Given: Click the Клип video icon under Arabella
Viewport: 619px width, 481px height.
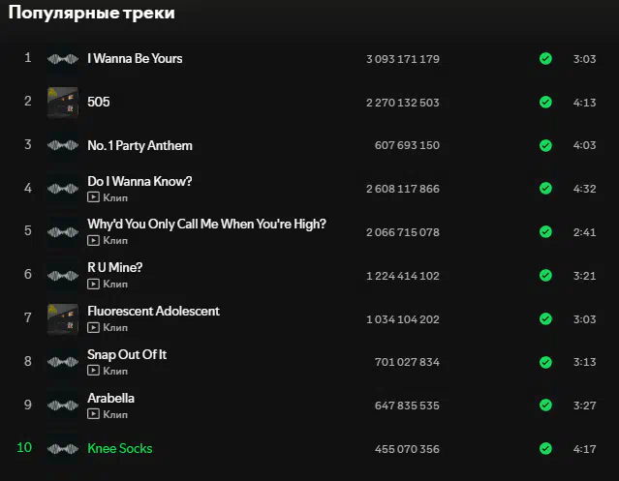Looking at the screenshot, I should coord(93,414).
